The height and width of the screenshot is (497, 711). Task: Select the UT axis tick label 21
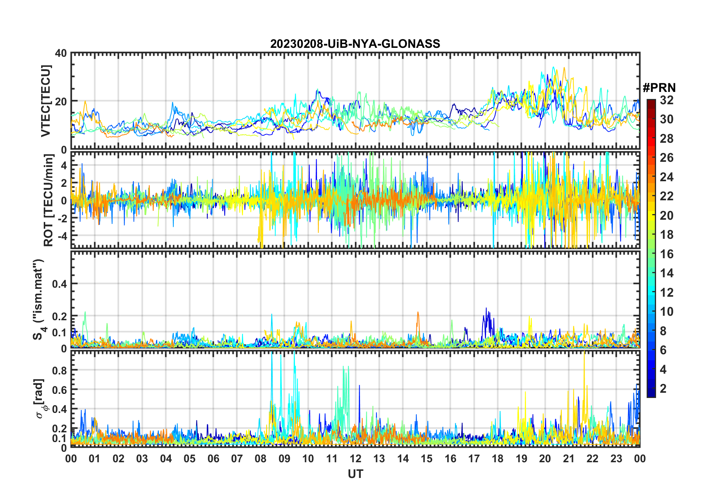[x=569, y=459]
